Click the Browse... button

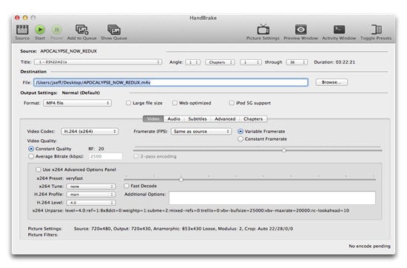332,82
